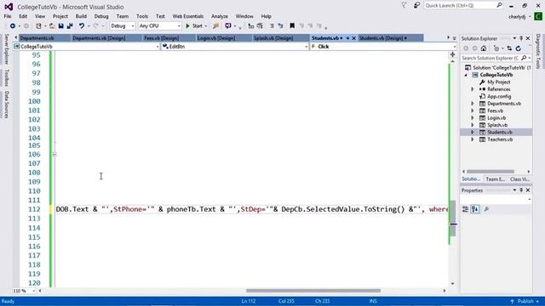The image size is (545, 306).
Task: Click the New Project toolbar icon
Action: pyautogui.click(x=38, y=26)
